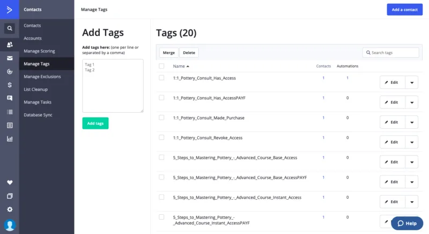Open automations count for 1:1_Pottery_Consult_Has_Access

(x=347, y=78)
